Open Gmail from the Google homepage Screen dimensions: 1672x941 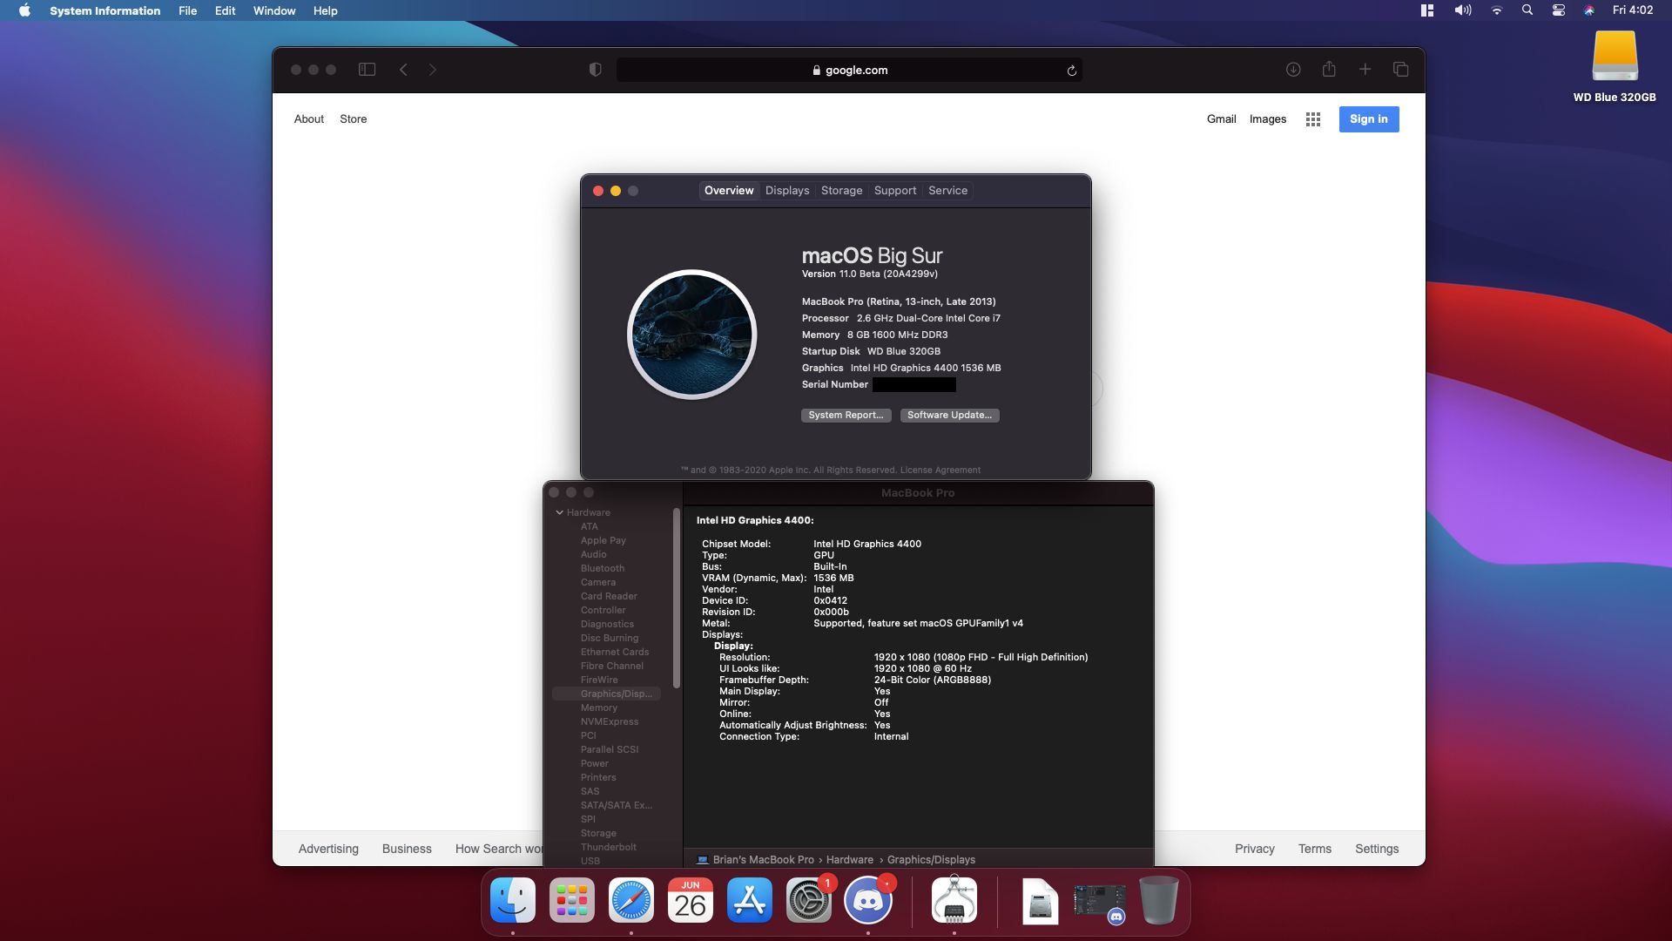(x=1222, y=119)
